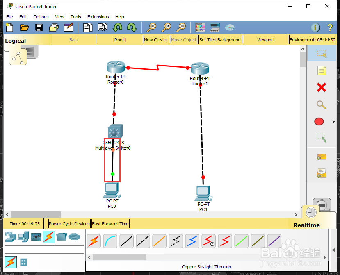
Task: Select the Network Devices category
Action: pos(10,236)
